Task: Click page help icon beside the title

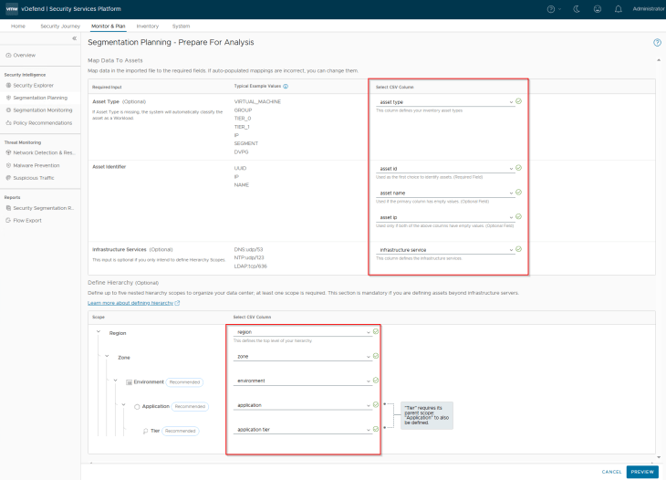Action: pyautogui.click(x=657, y=43)
